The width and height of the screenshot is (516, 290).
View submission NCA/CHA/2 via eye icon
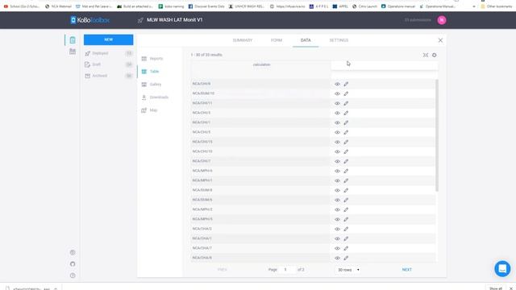(x=337, y=229)
